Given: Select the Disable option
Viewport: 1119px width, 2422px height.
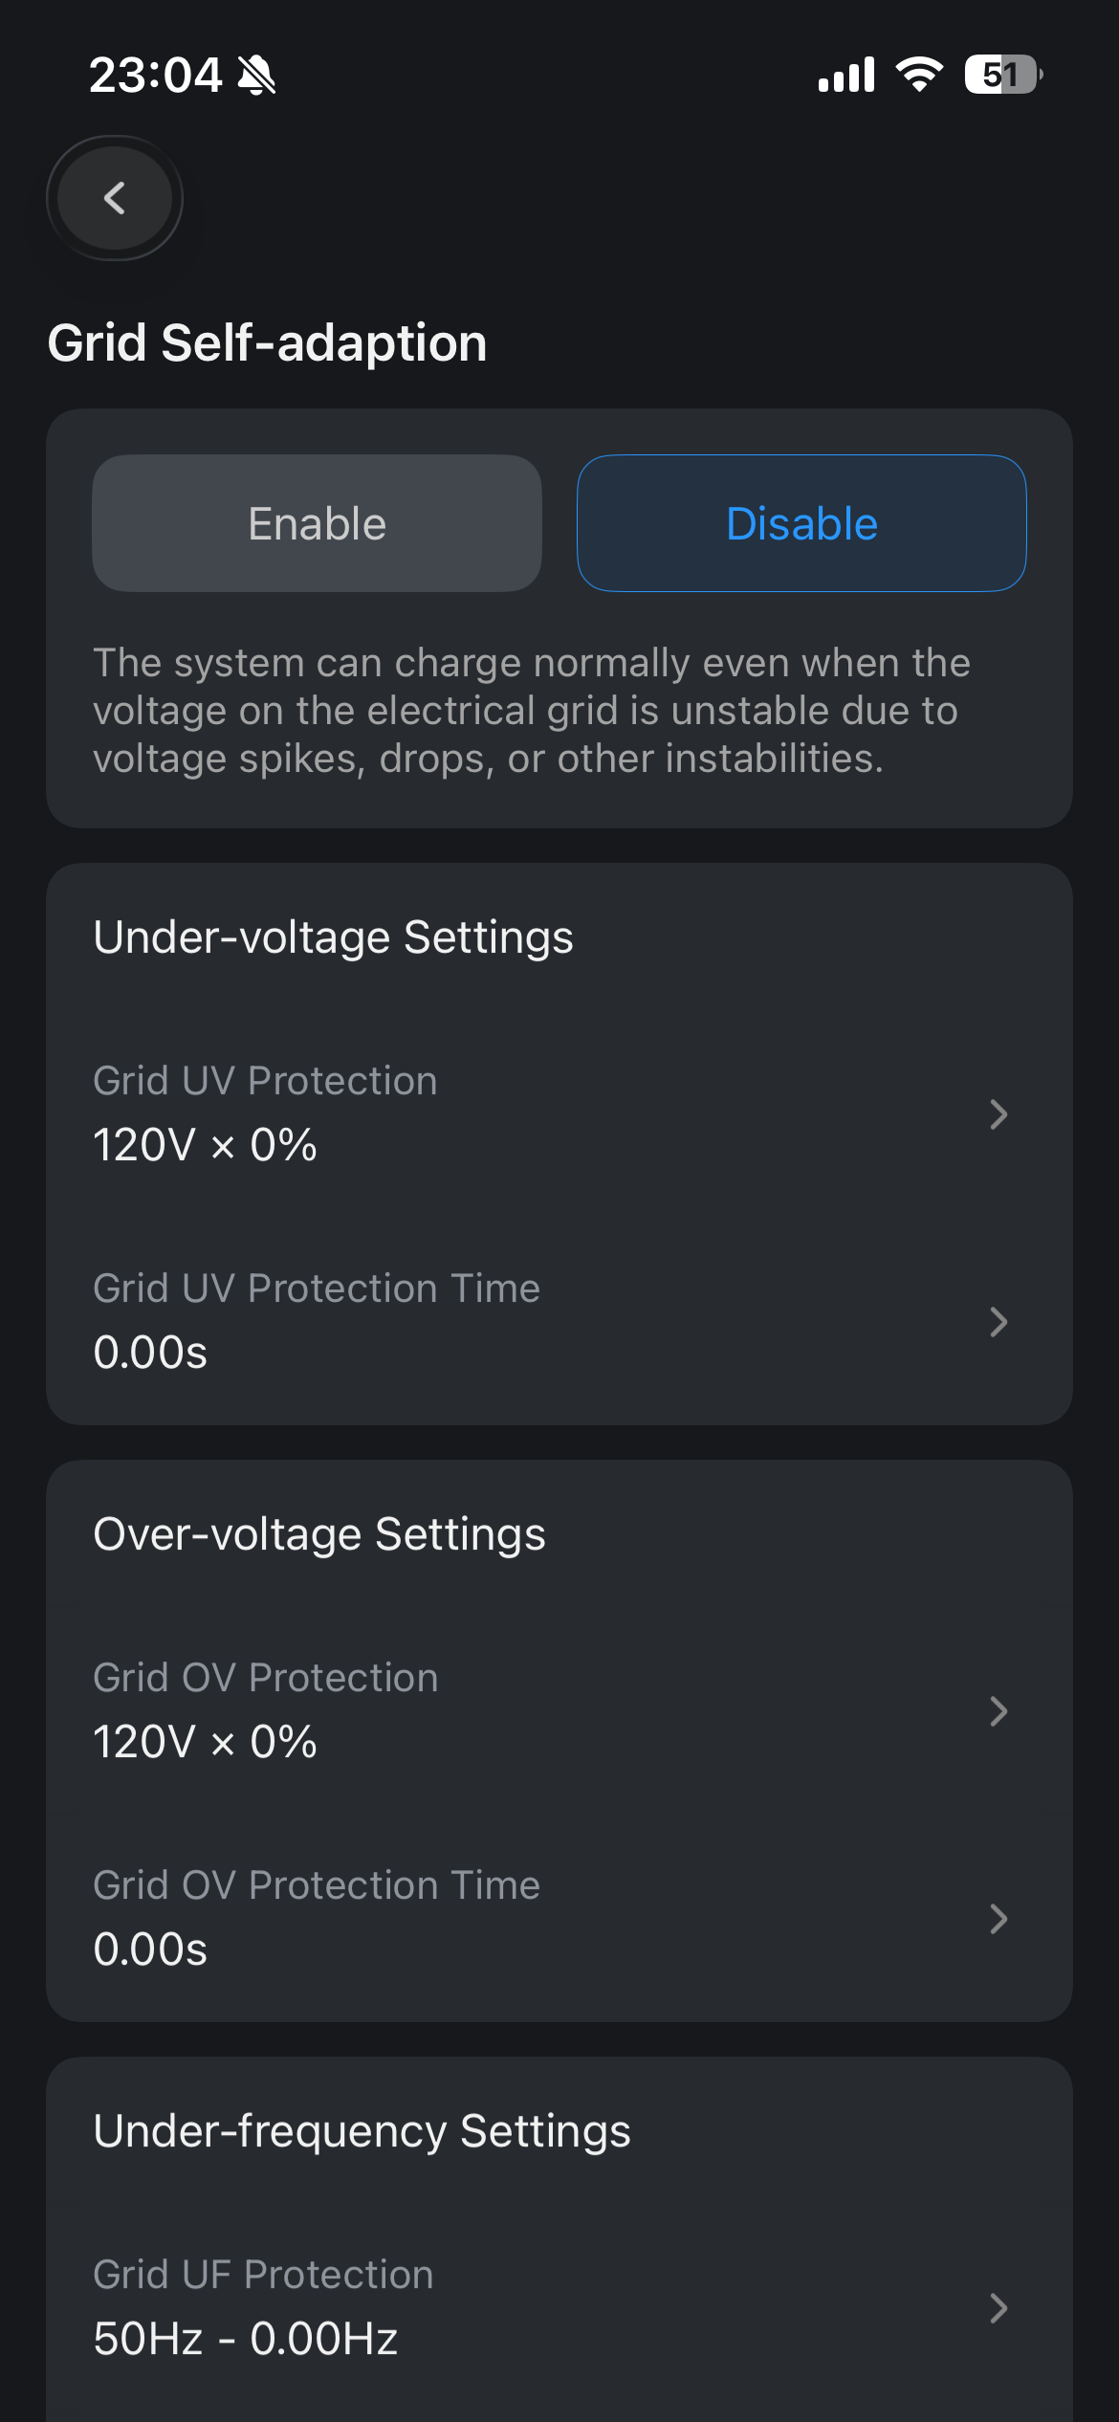Looking at the screenshot, I should [801, 523].
